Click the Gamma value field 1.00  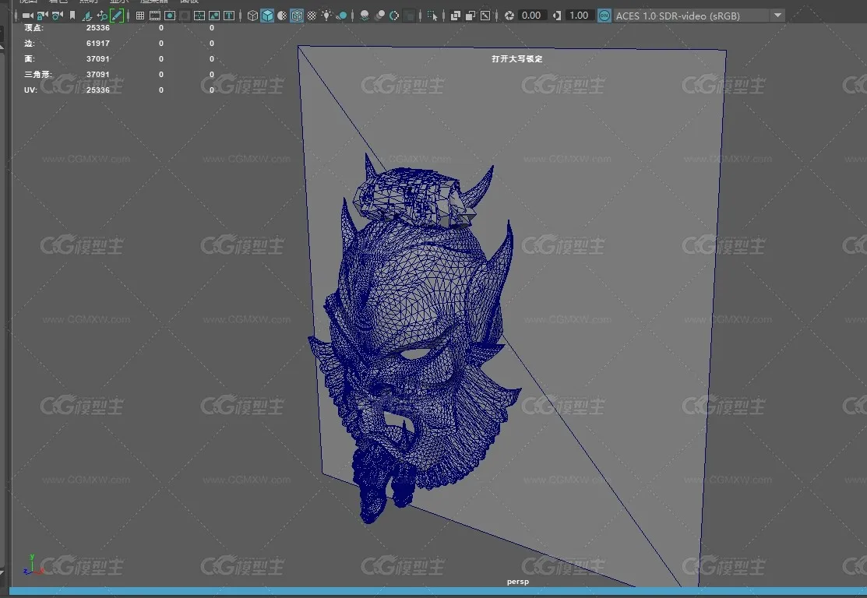pyautogui.click(x=579, y=16)
